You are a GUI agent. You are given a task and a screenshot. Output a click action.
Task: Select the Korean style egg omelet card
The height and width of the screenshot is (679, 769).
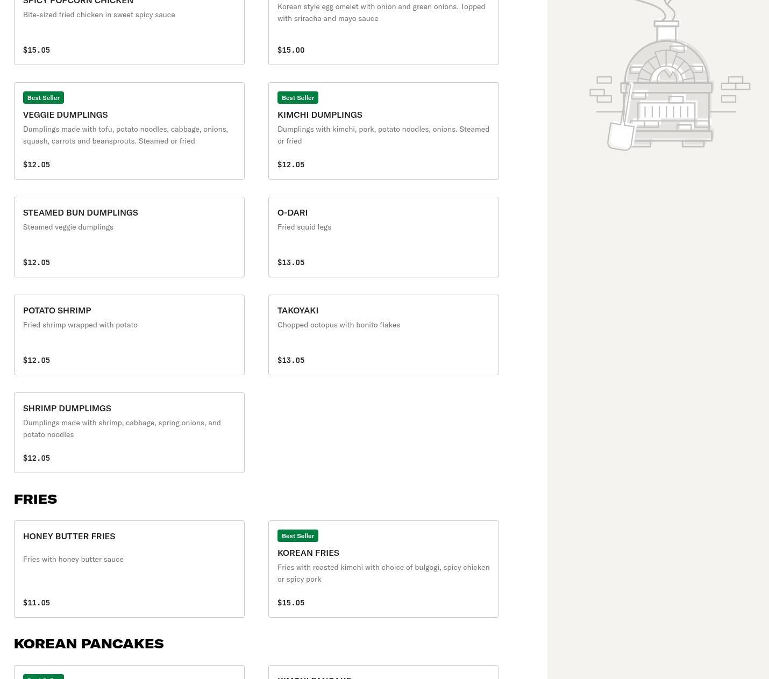point(383,30)
